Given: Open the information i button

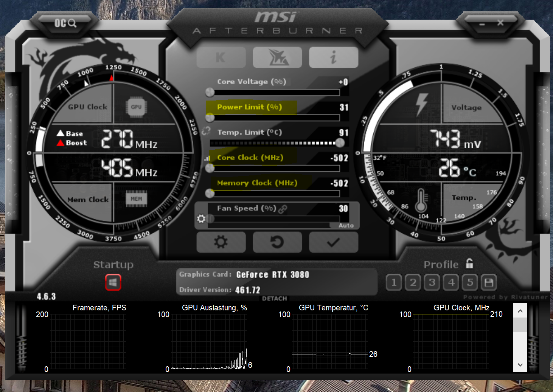Looking at the screenshot, I should click(333, 57).
